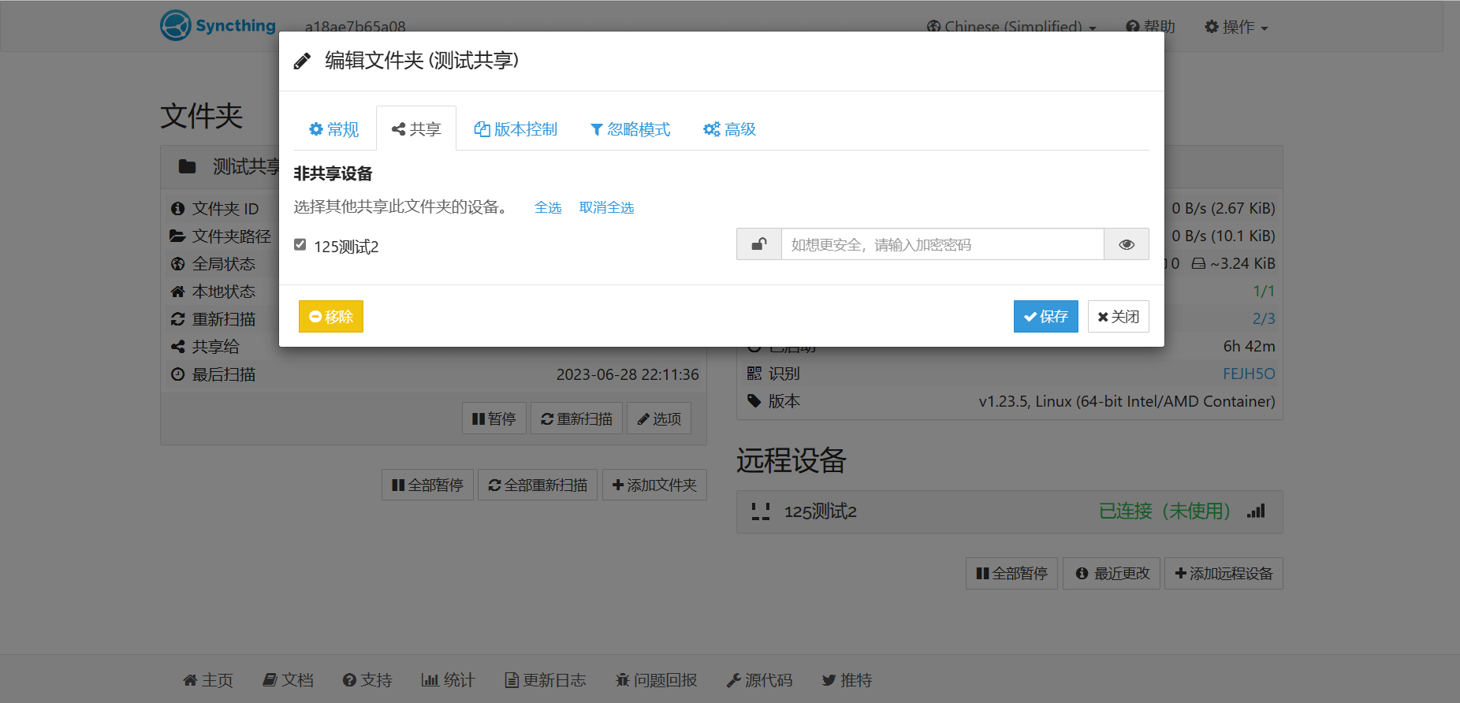The width and height of the screenshot is (1460, 703).
Task: Type in the encryption password field
Action: 942,244
